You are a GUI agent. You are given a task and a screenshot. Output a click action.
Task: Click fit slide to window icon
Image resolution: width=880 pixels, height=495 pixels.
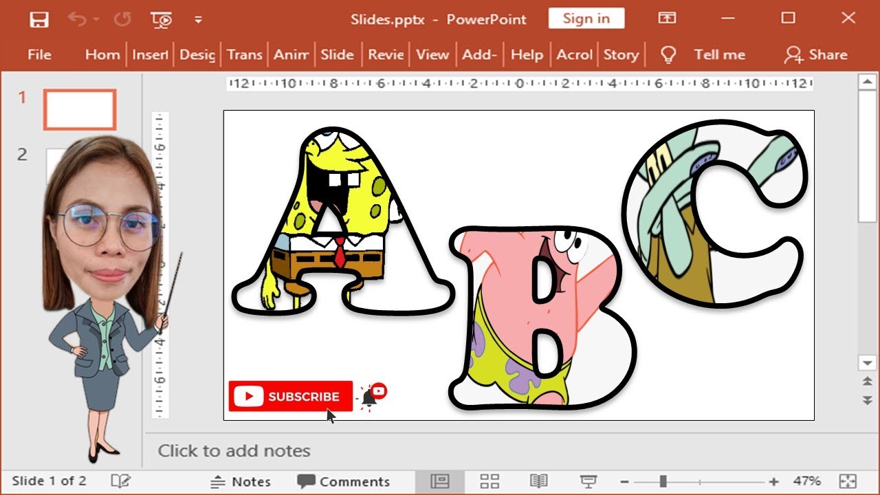[x=848, y=481]
